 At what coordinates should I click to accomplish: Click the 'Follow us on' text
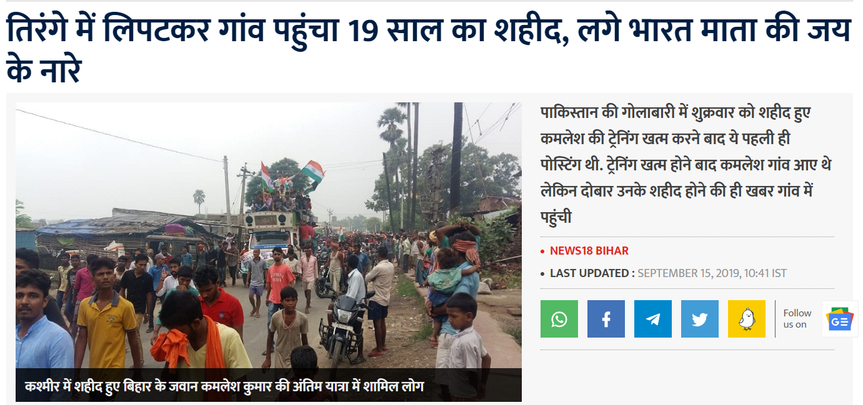point(797,319)
